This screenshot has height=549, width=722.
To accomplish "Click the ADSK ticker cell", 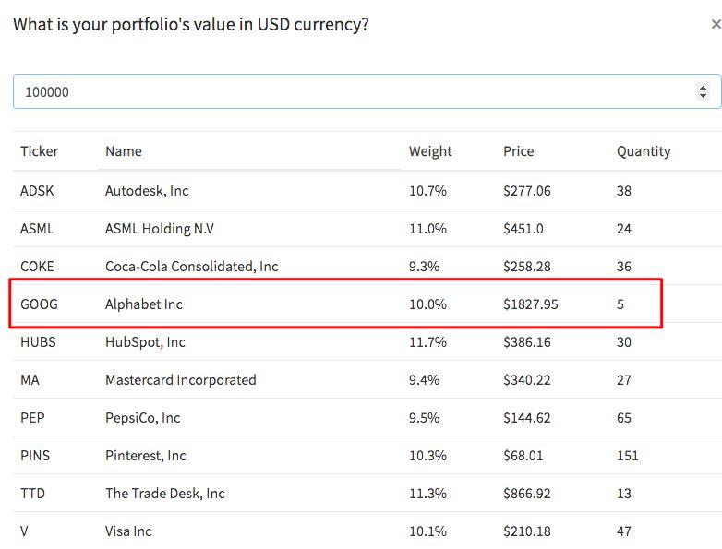I will click(x=37, y=191).
